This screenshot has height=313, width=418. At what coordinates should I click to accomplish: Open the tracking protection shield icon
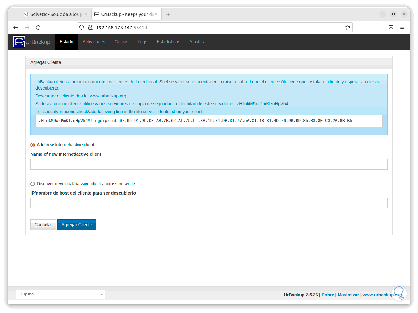pos(82,27)
